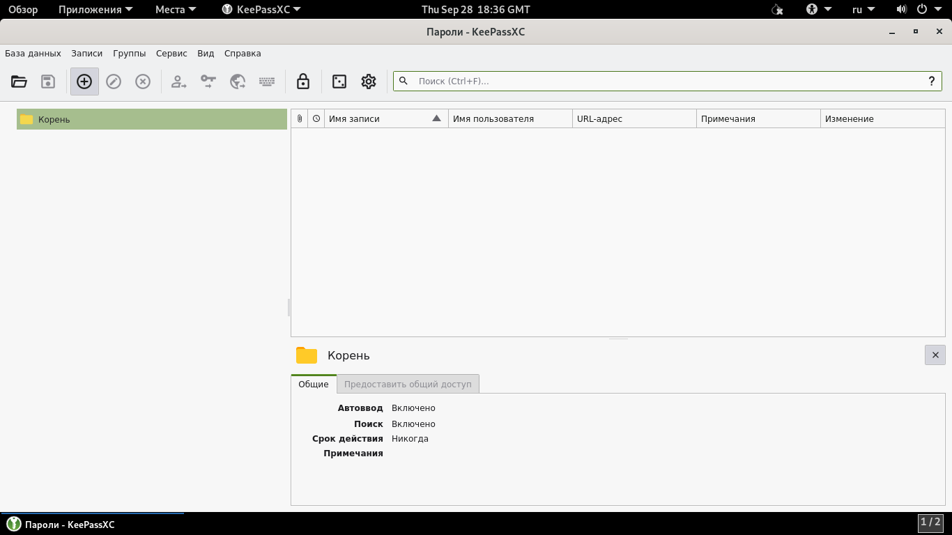Image resolution: width=952 pixels, height=535 pixels.
Task: Click into the Поиск search field
Action: [662, 81]
